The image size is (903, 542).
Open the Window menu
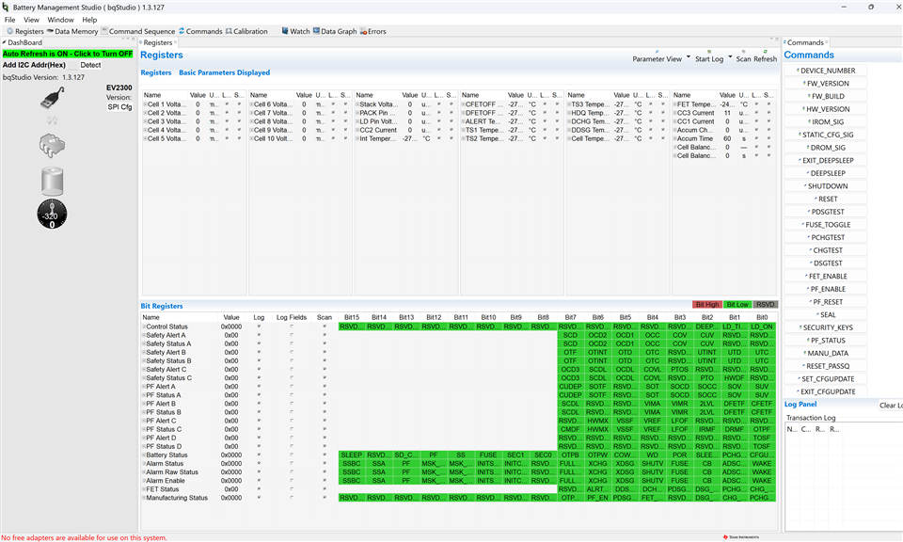coord(60,20)
